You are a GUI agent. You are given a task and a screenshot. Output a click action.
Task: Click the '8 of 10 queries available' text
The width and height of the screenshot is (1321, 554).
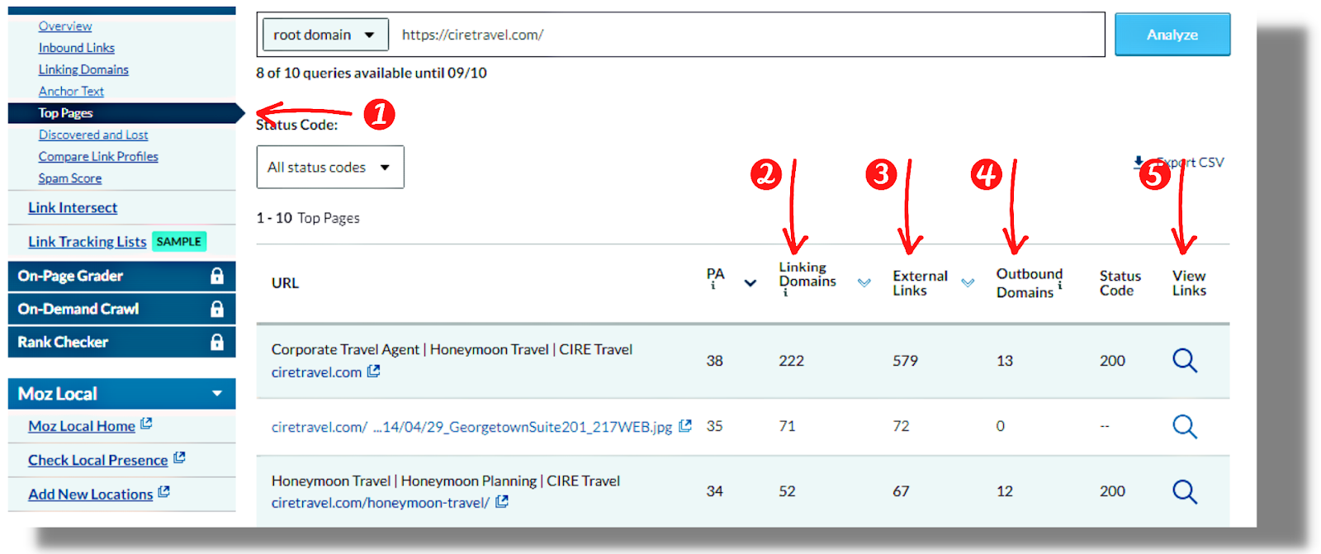click(372, 73)
